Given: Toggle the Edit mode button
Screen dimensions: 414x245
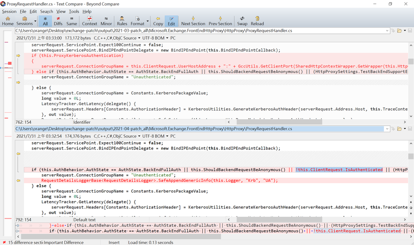Looking at the screenshot, I should coord(171,21).
